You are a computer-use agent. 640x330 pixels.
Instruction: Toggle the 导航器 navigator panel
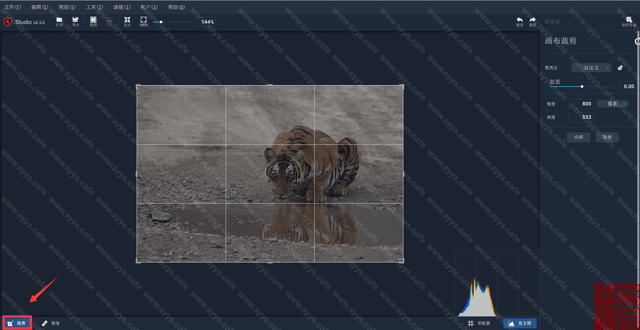pos(479,323)
